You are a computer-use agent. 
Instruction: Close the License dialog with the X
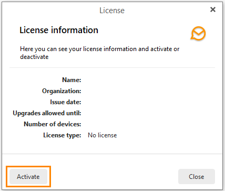click(213, 9)
